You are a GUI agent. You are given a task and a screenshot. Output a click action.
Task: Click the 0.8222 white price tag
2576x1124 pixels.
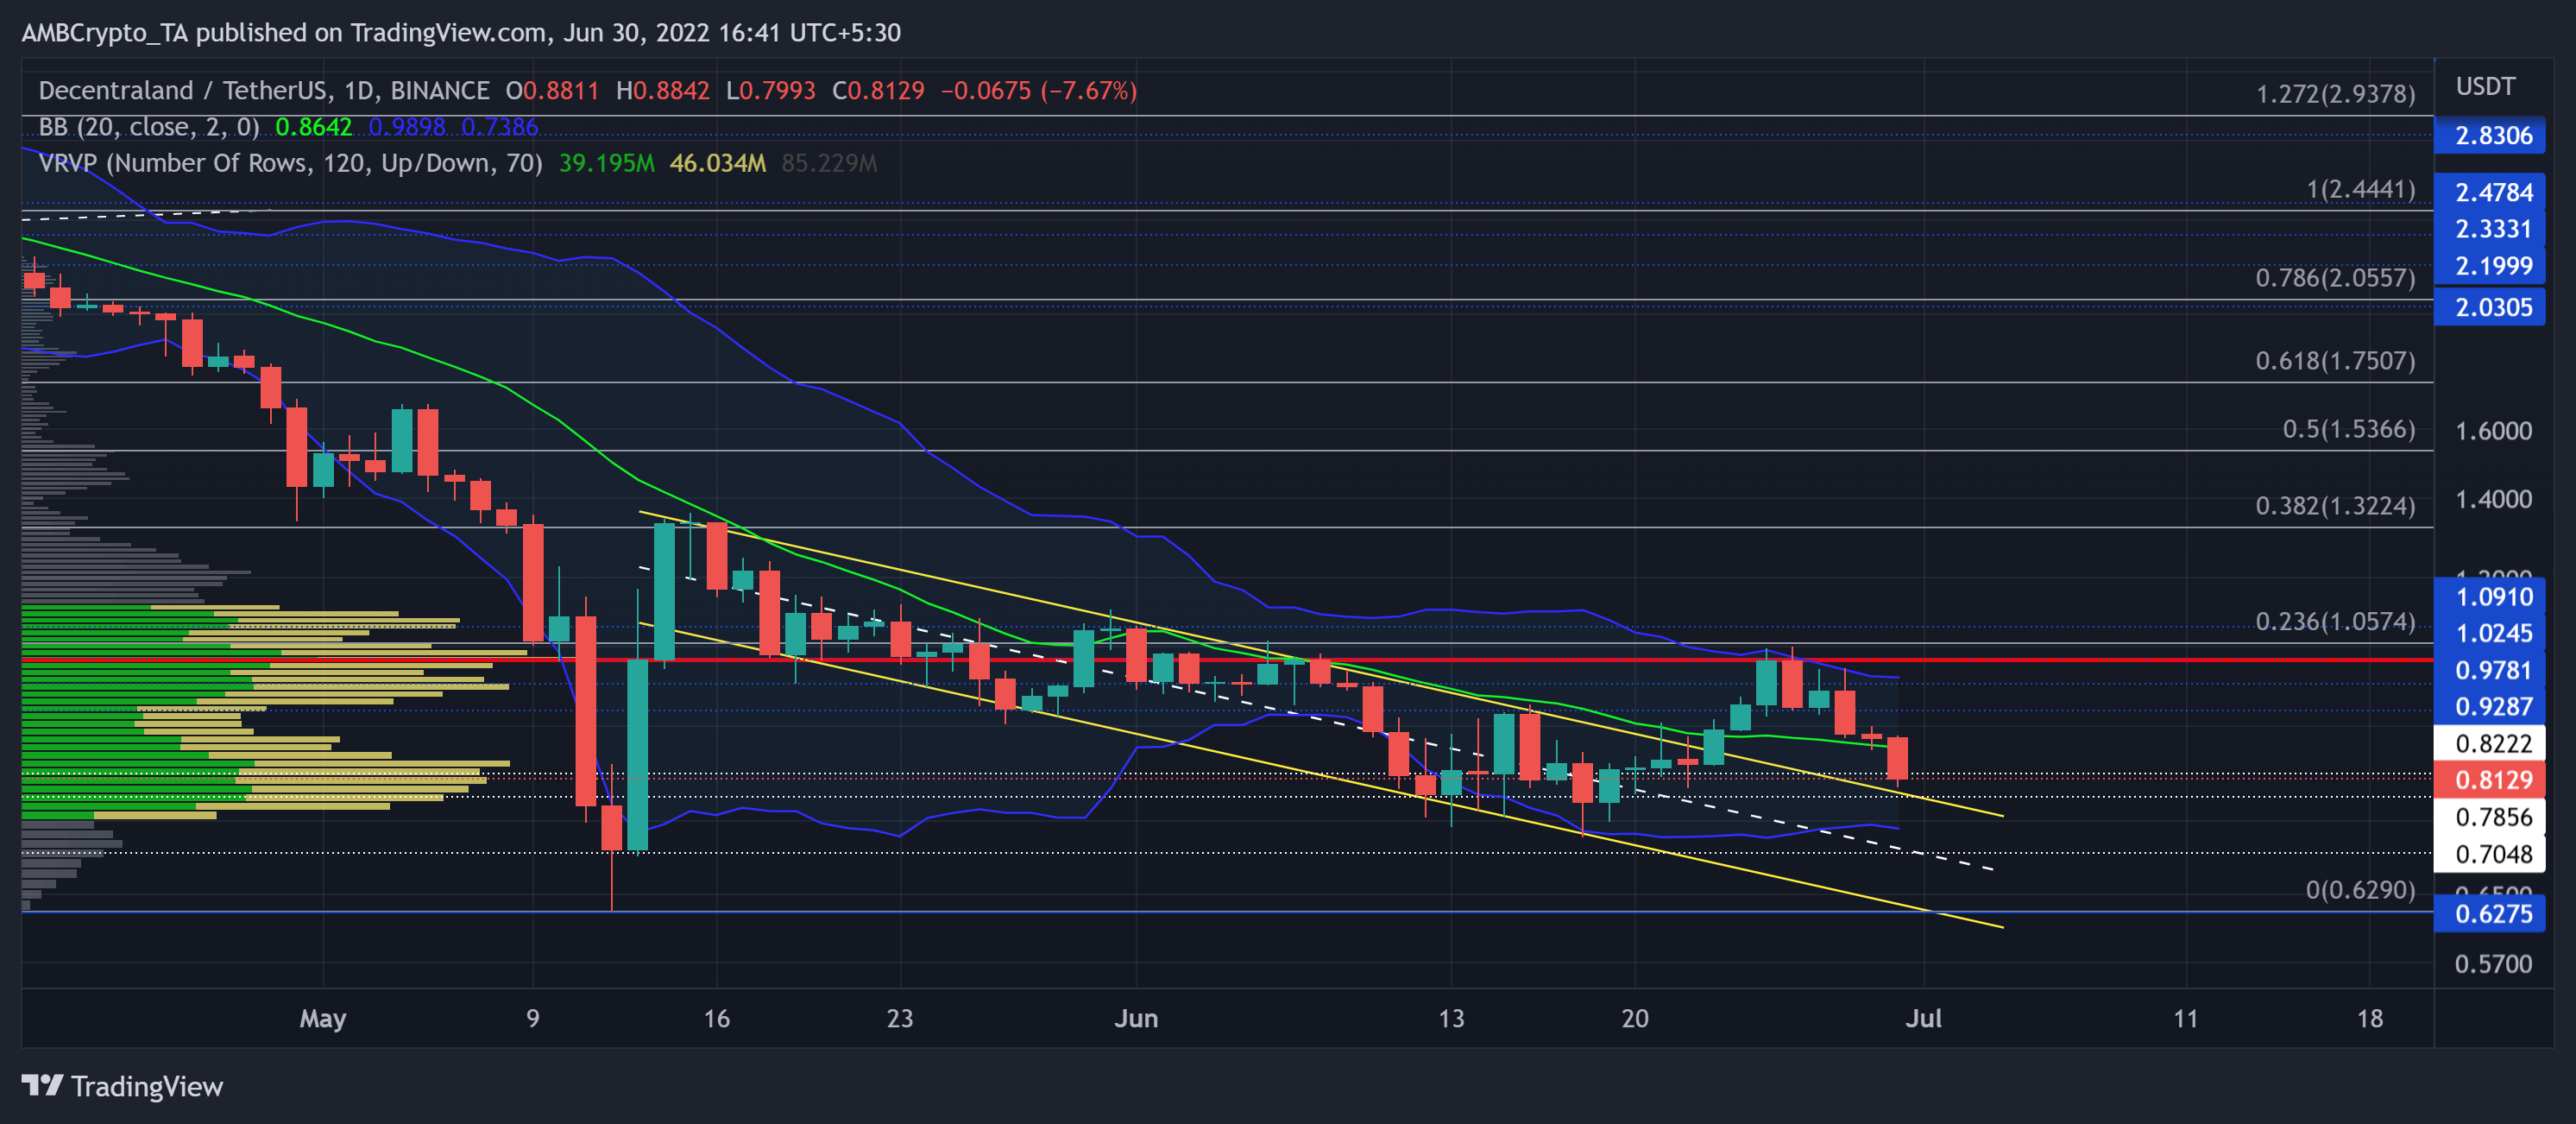click(x=2492, y=744)
